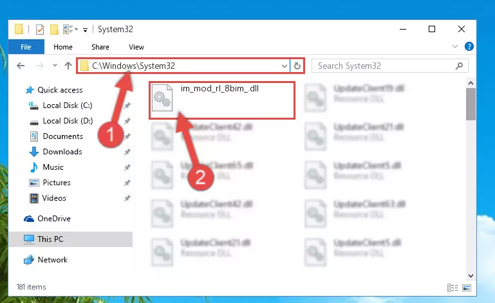The height and width of the screenshot is (303, 495).
Task: Refresh the System32 folder
Action: 297,66
